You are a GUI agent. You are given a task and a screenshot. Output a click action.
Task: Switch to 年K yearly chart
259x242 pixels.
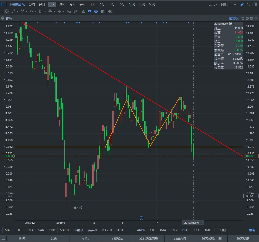92,4
